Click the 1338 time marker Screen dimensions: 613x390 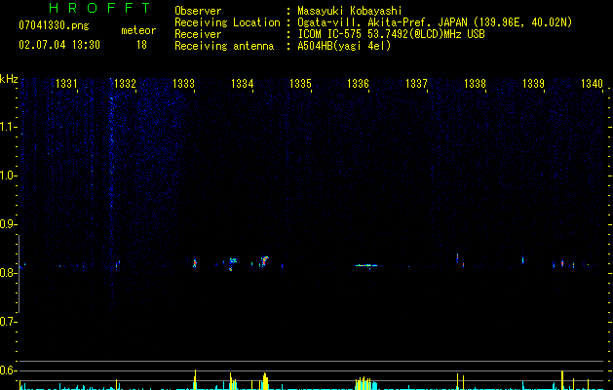coord(475,84)
